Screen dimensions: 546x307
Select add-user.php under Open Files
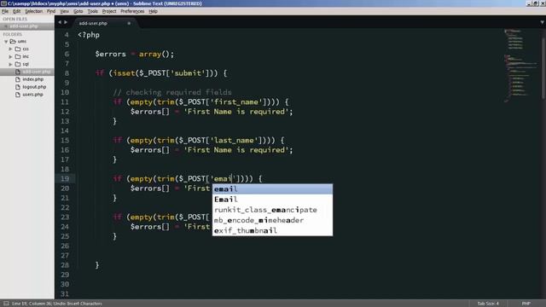pyautogui.click(x=24, y=26)
